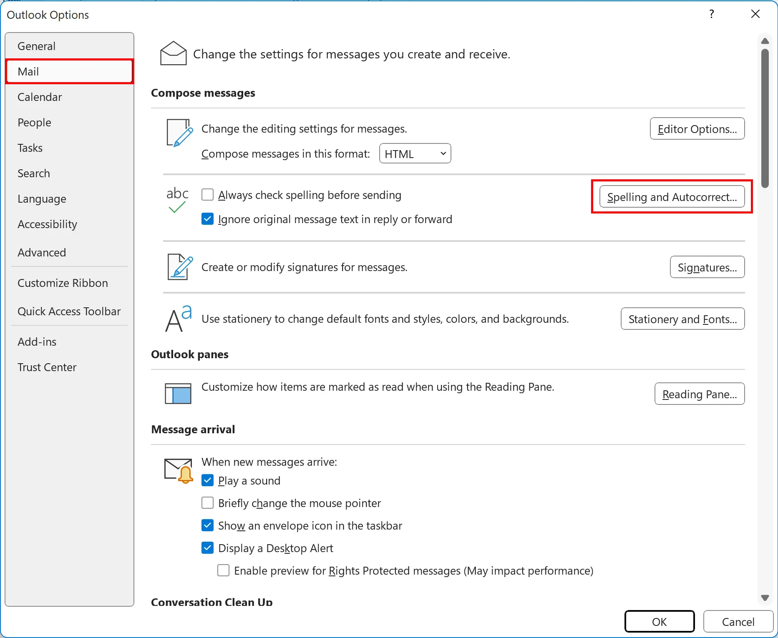778x638 pixels.
Task: Confirm changes with OK
Action: point(659,622)
